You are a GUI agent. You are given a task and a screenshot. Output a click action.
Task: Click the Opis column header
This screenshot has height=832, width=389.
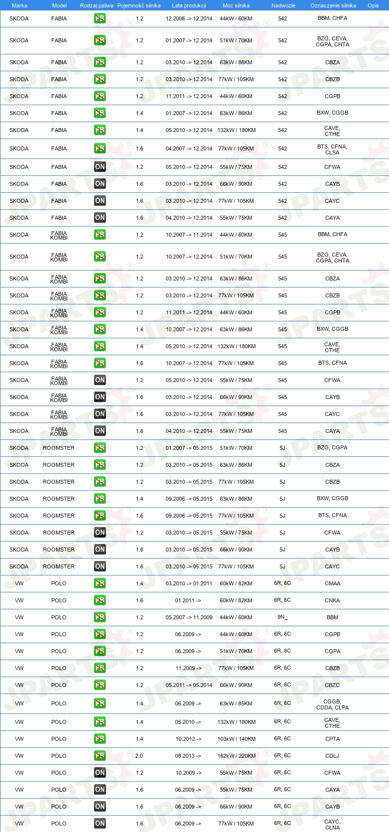(x=373, y=5)
